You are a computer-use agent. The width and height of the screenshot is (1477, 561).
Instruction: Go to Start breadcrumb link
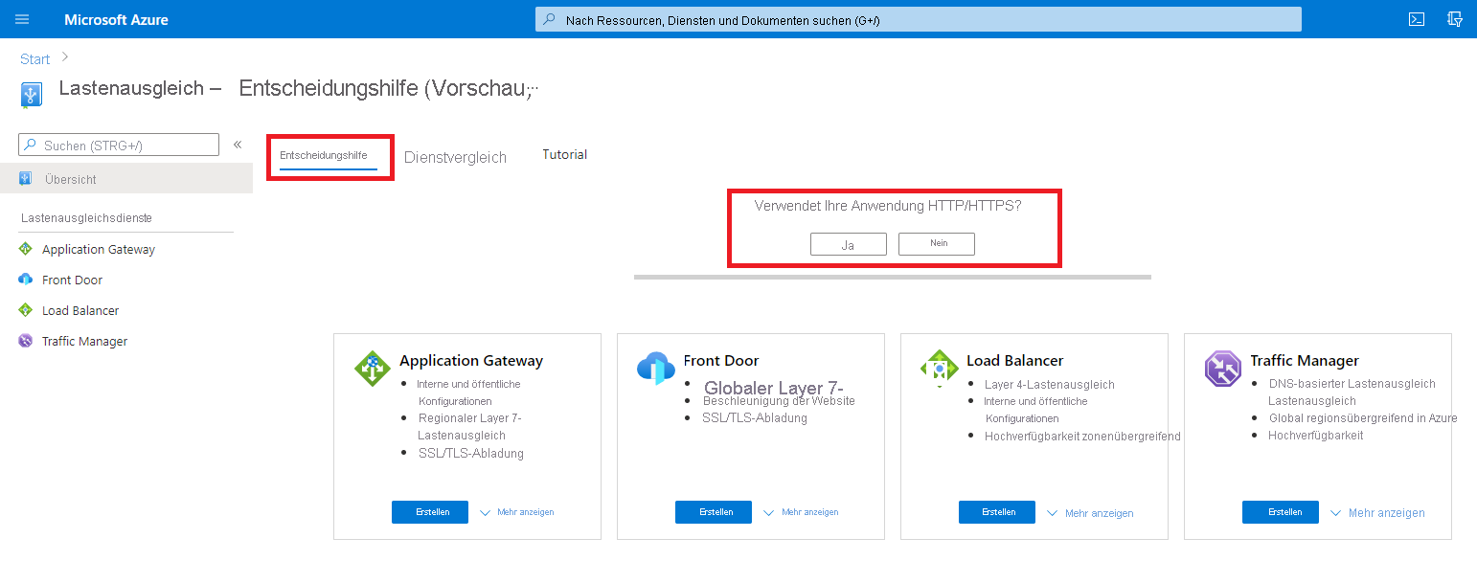click(x=34, y=59)
